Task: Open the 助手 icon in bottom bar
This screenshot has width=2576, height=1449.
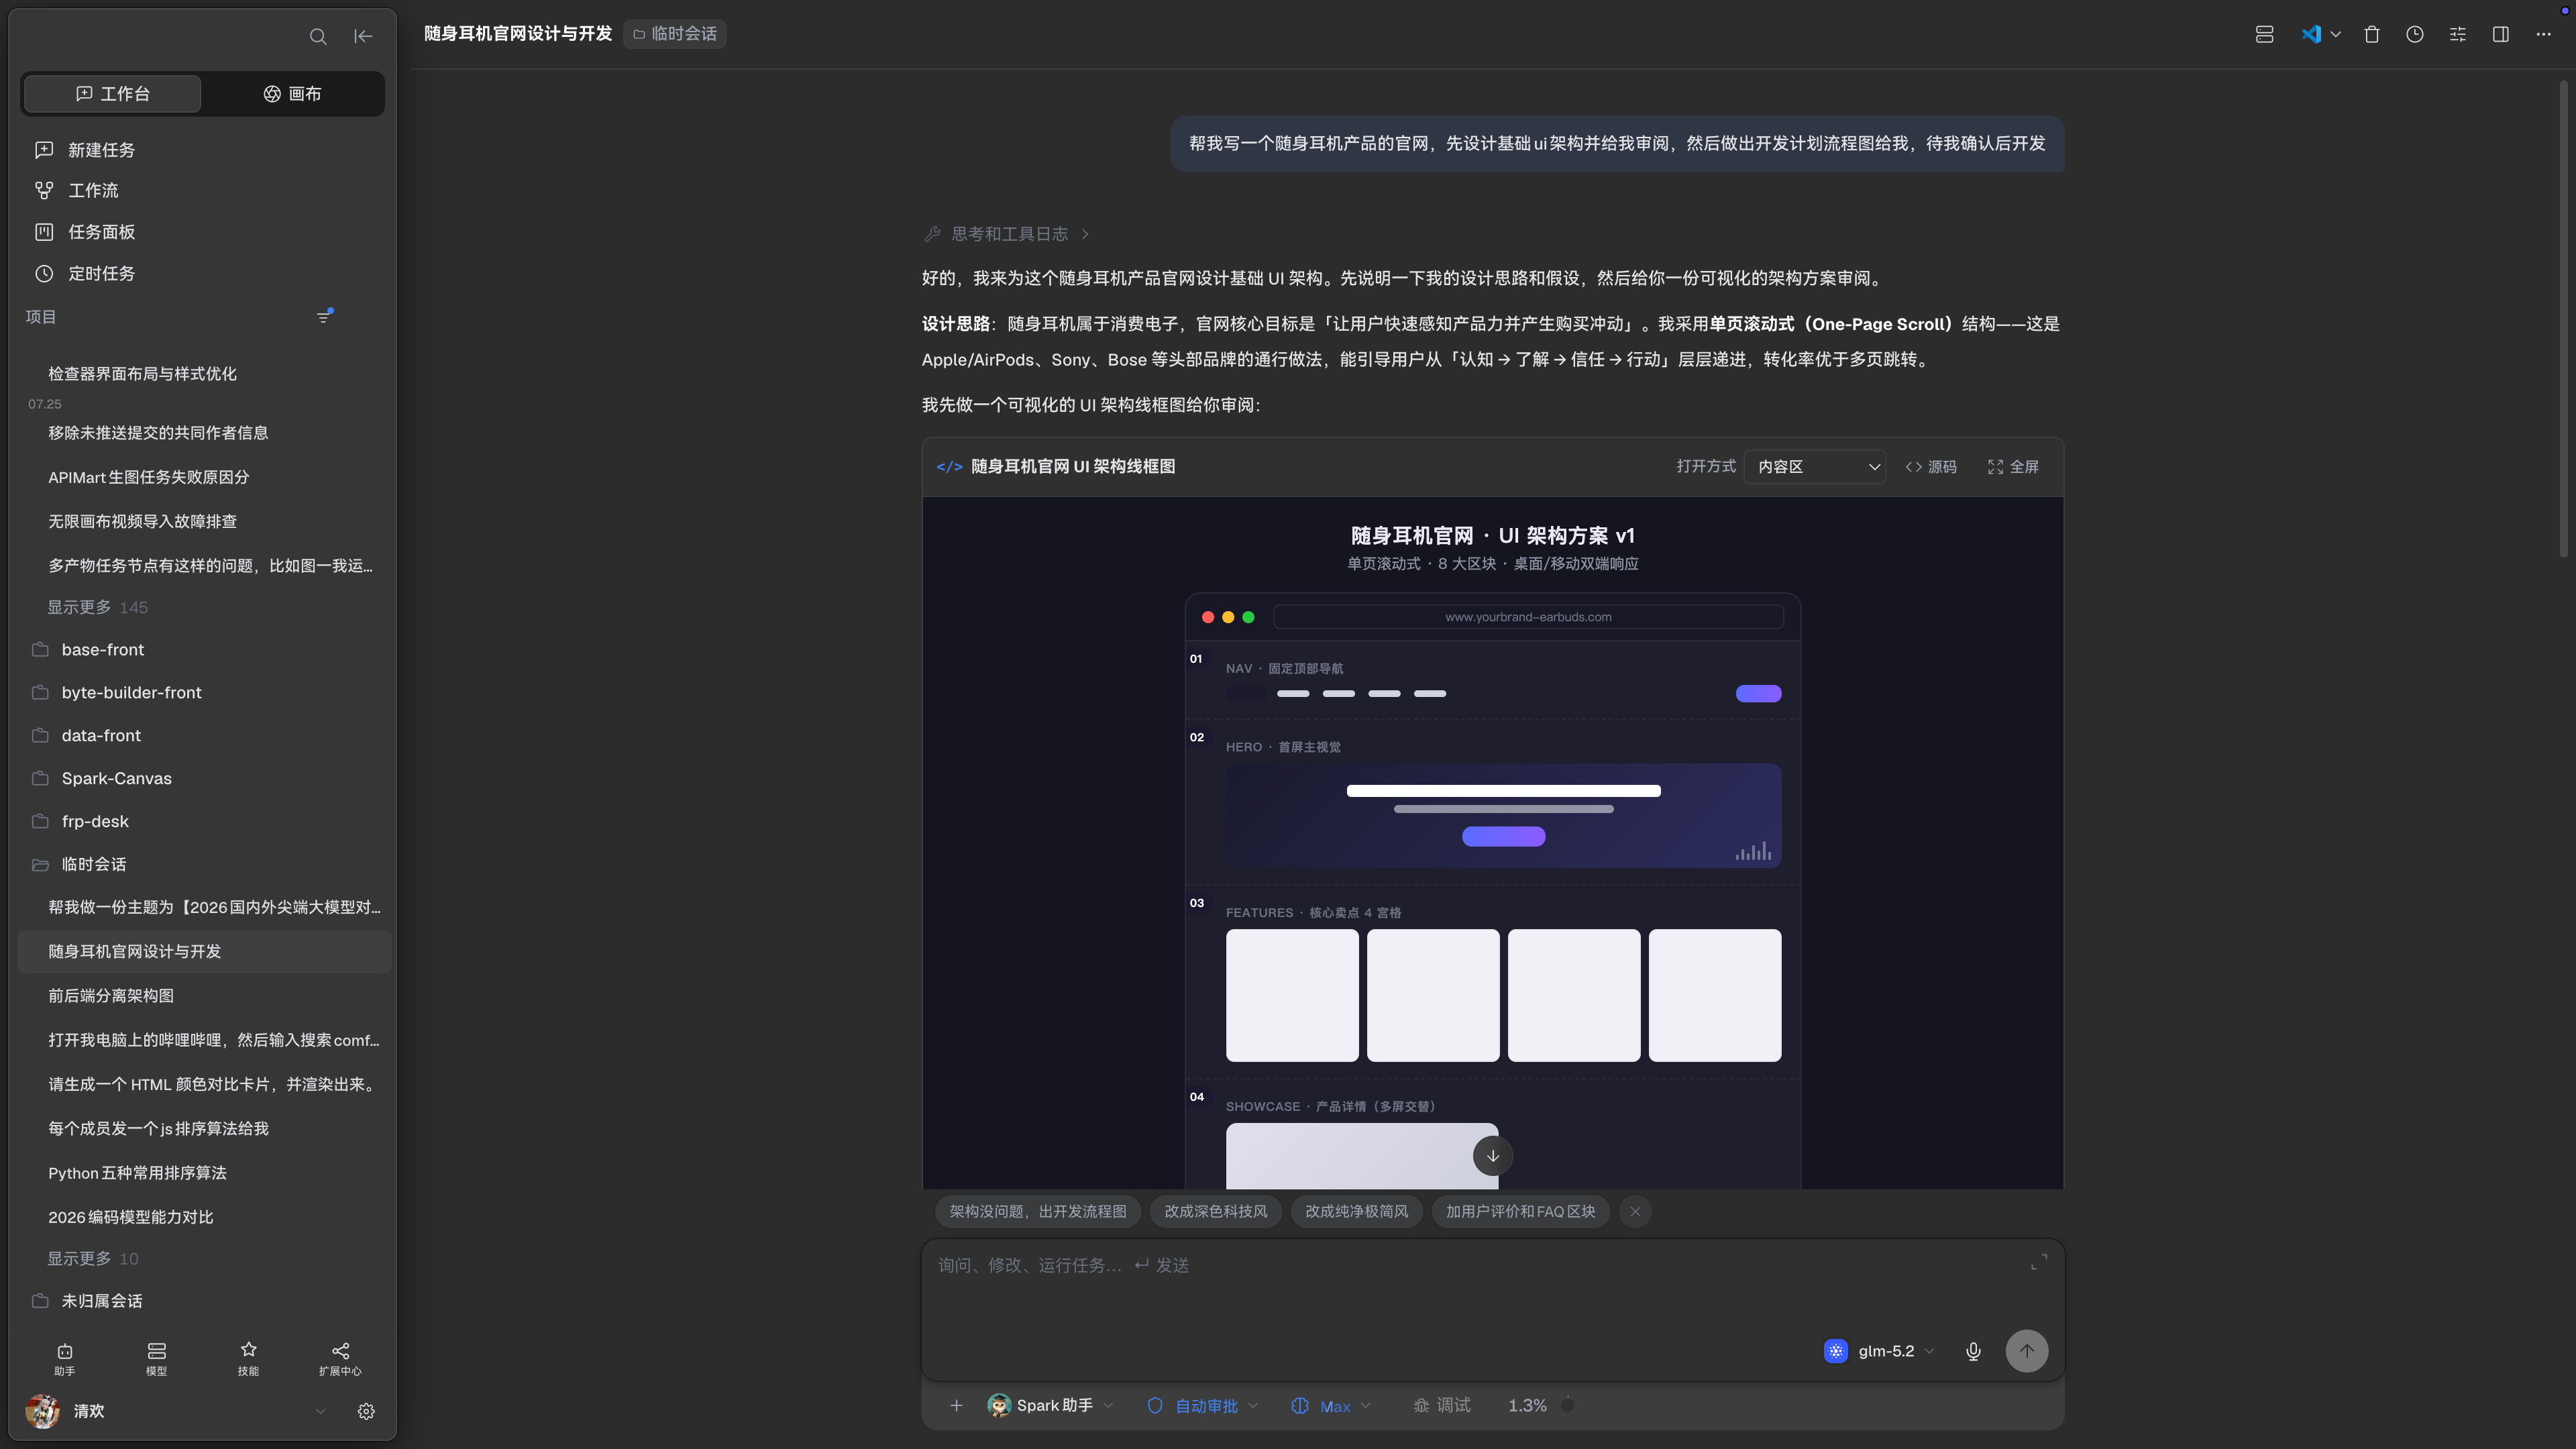Action: click(x=65, y=1359)
